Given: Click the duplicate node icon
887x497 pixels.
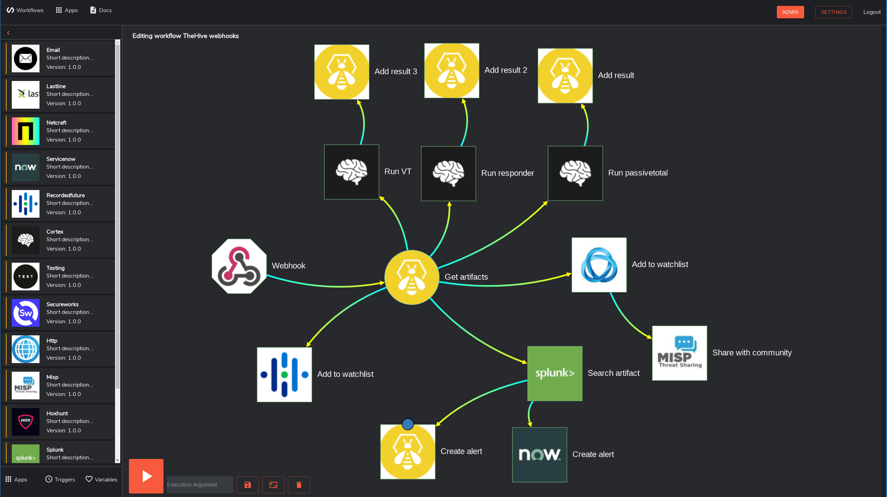Looking at the screenshot, I should point(273,485).
